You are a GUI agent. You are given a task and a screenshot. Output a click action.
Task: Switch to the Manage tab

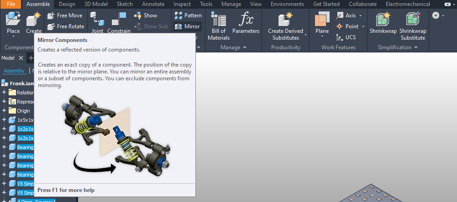pos(231,4)
